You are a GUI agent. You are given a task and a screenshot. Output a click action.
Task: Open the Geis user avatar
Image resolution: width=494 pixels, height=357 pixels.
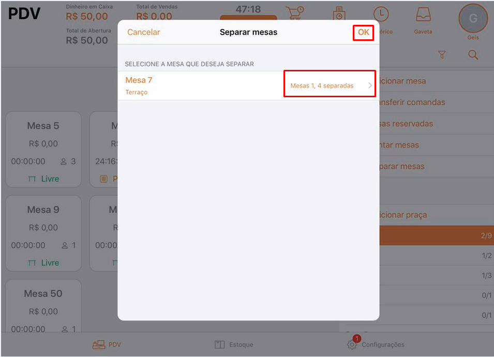473,19
